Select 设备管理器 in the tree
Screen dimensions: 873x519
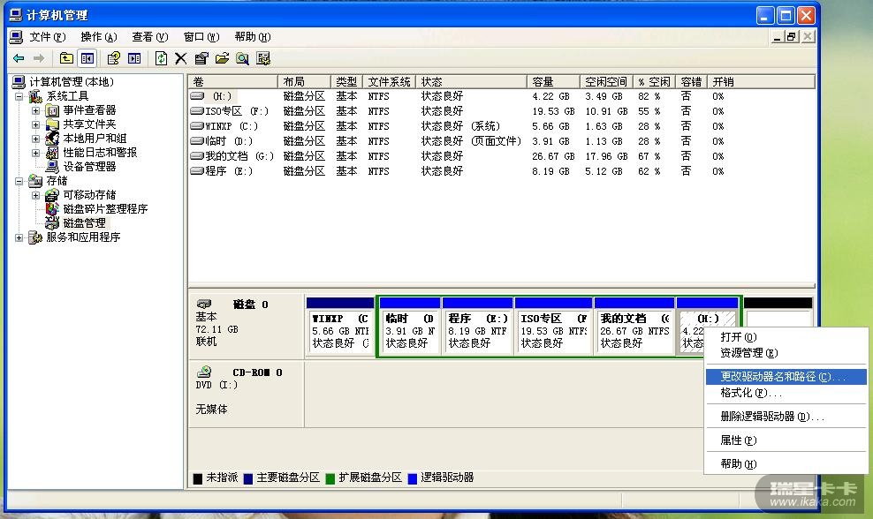tap(89, 167)
